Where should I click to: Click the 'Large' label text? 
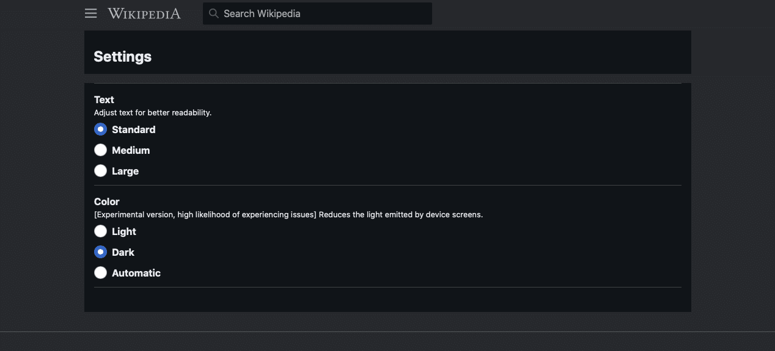coord(125,171)
